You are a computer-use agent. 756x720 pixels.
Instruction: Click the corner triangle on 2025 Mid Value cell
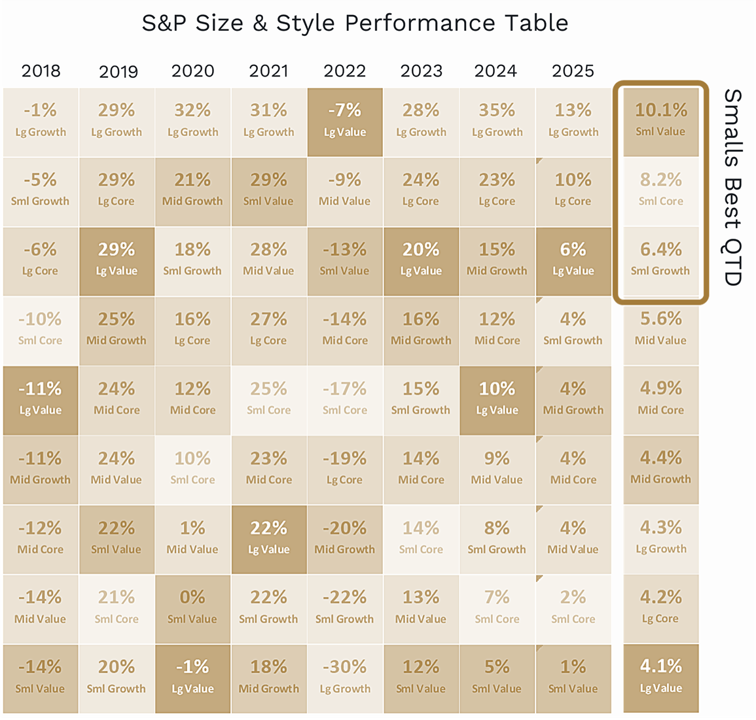point(539,509)
